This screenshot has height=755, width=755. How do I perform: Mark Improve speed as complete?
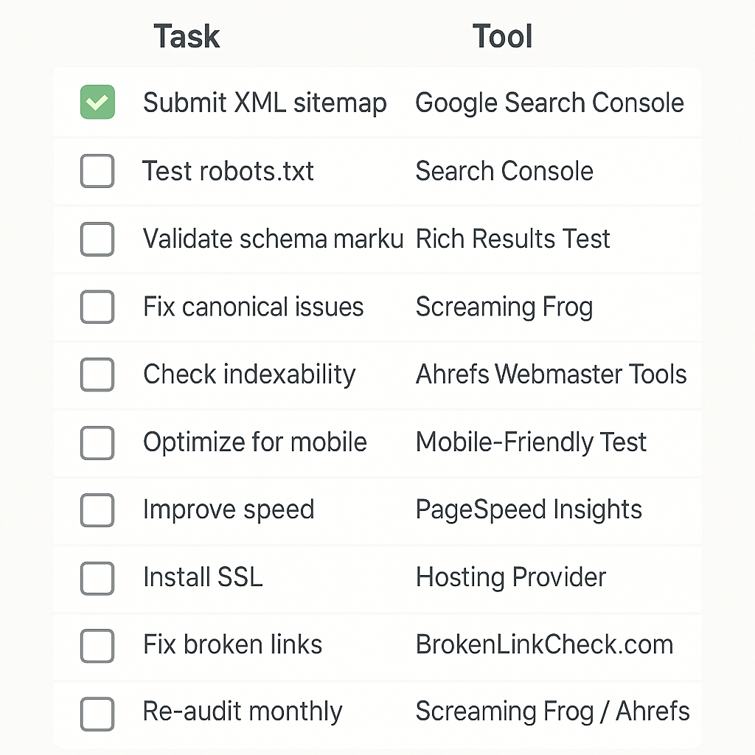[97, 509]
